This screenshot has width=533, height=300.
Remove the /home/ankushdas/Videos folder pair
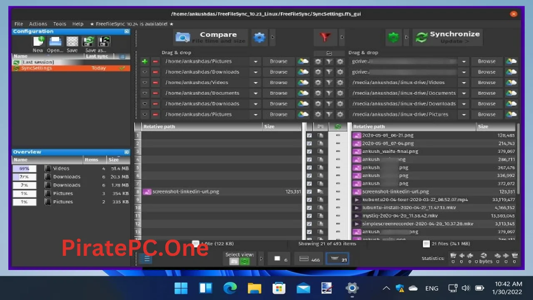coord(155,82)
